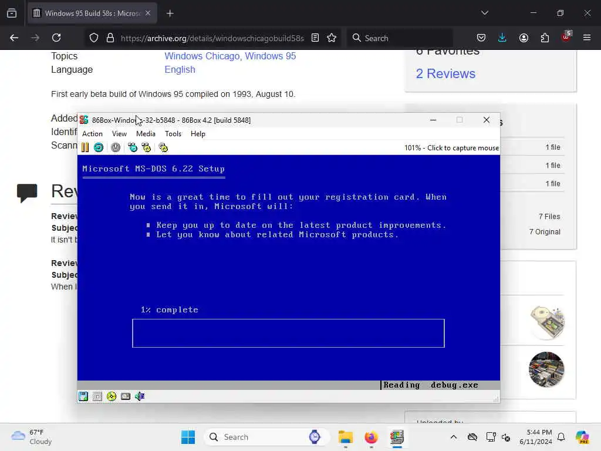
Task: Click the round circuit-board item thumbnail
Action: [x=546, y=370]
